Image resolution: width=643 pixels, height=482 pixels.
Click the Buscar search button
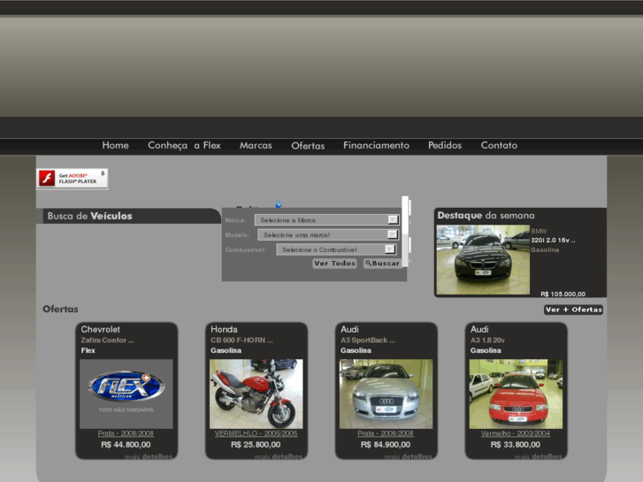tap(382, 264)
